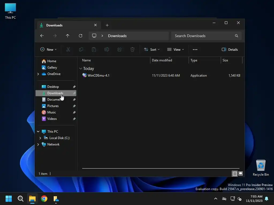Open the Windows Start menu
The image size is (274, 205).
click(9, 199)
